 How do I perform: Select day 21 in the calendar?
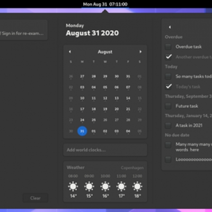pyautogui.click(x=128, y=109)
